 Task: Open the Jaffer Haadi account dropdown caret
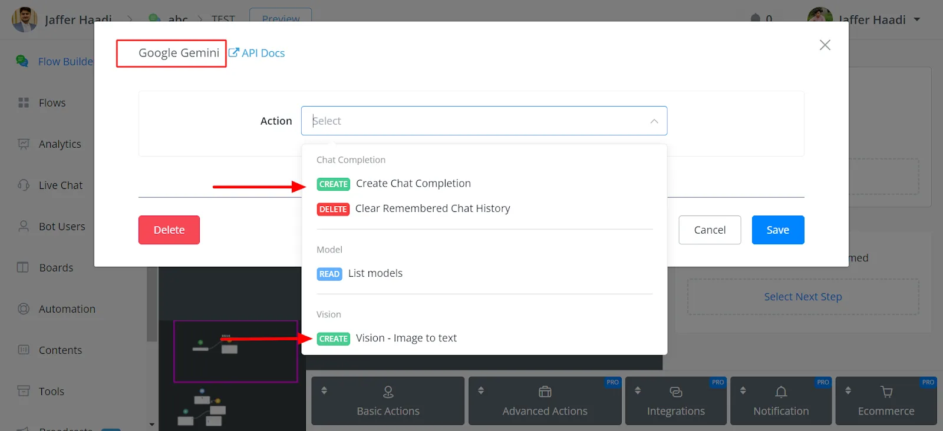(917, 19)
